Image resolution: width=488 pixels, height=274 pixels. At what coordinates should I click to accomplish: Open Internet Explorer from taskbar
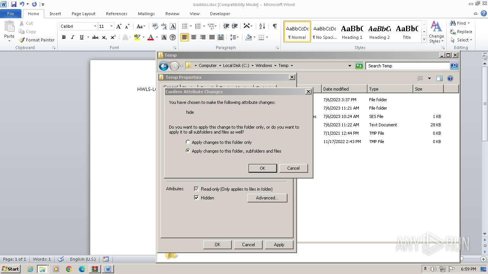30,269
